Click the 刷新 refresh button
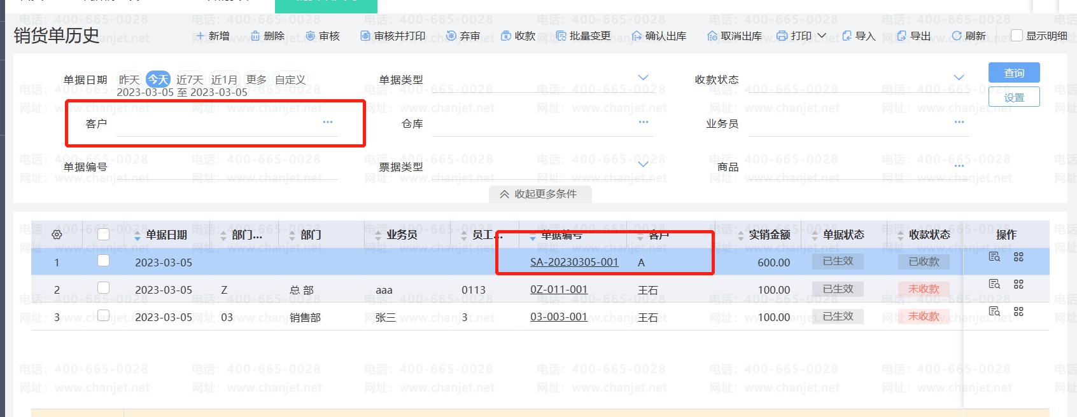The image size is (1077, 417). pos(969,36)
